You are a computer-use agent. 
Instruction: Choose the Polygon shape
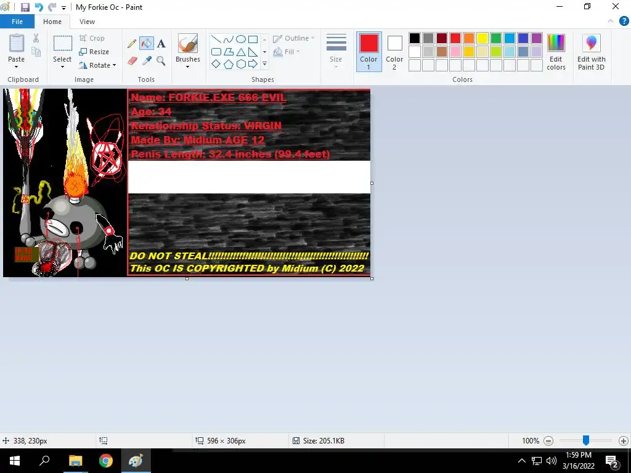(x=228, y=52)
